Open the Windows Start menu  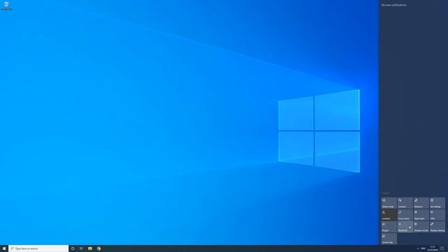tap(4, 248)
